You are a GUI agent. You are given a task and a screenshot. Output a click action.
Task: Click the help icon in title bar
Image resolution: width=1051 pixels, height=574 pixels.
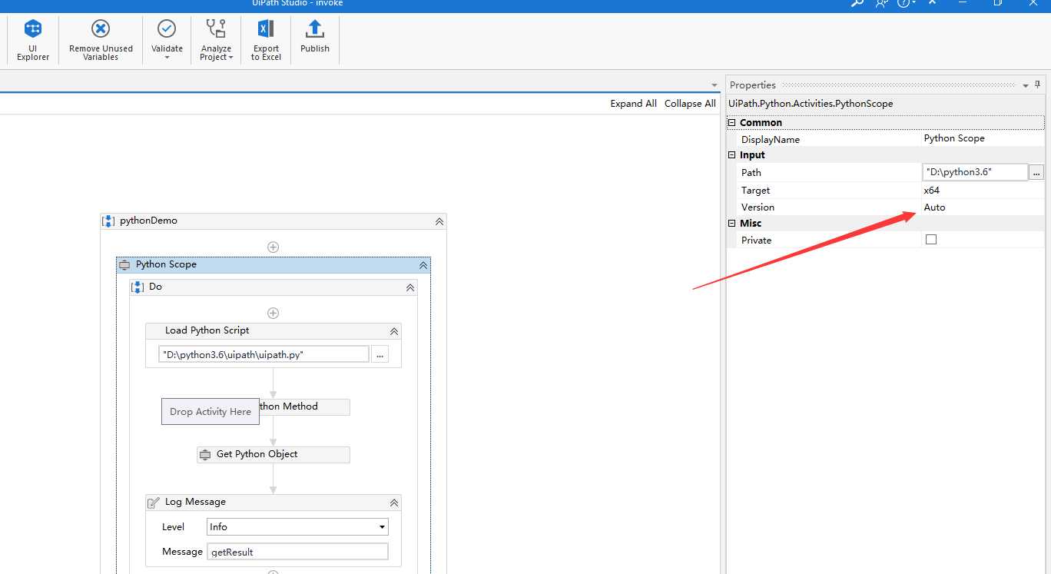click(903, 4)
